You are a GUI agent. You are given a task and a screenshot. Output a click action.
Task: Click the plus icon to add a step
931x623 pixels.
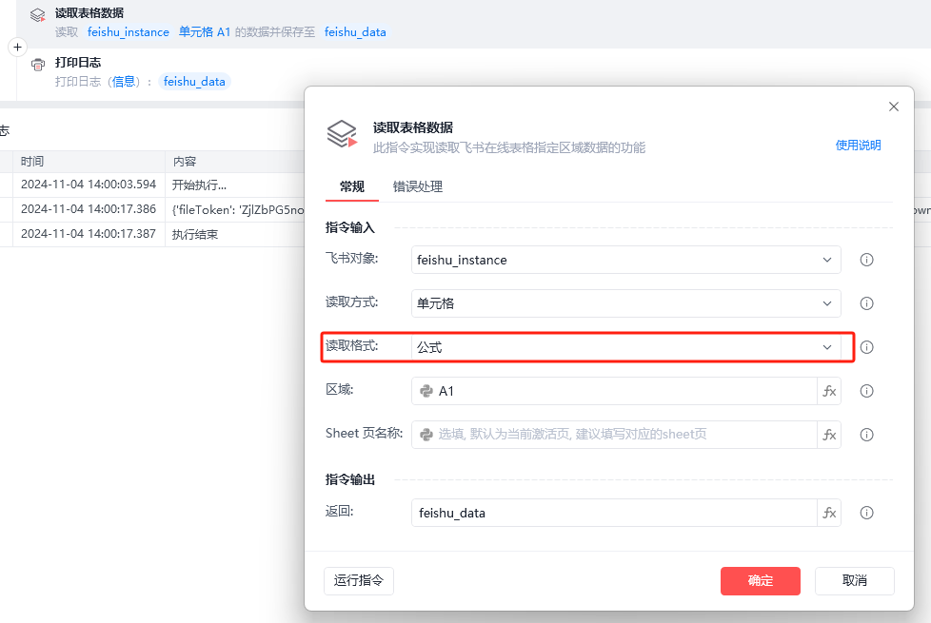point(17,47)
